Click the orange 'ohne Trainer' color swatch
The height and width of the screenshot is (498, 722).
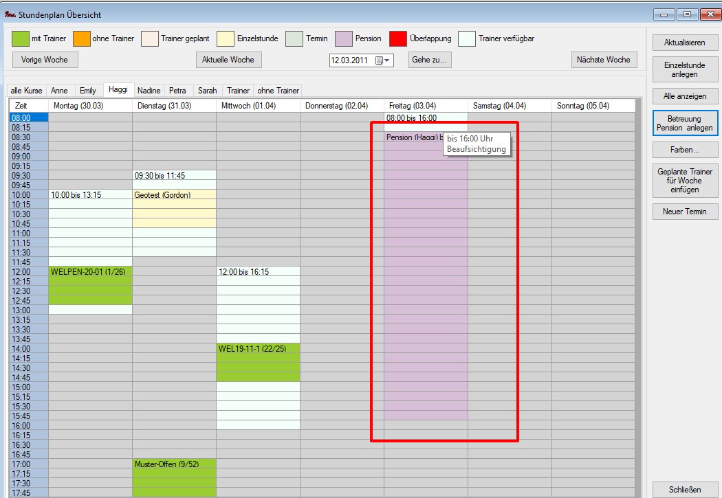(81, 38)
